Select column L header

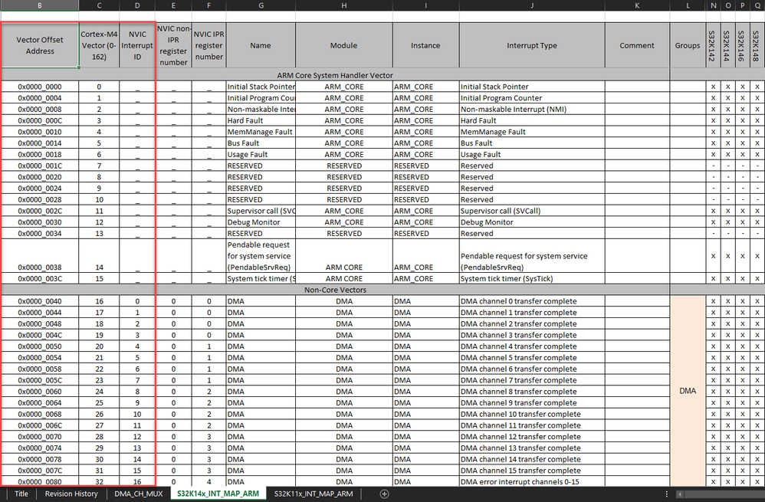point(688,5)
